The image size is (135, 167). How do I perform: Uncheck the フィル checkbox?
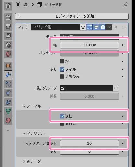click(62, 69)
